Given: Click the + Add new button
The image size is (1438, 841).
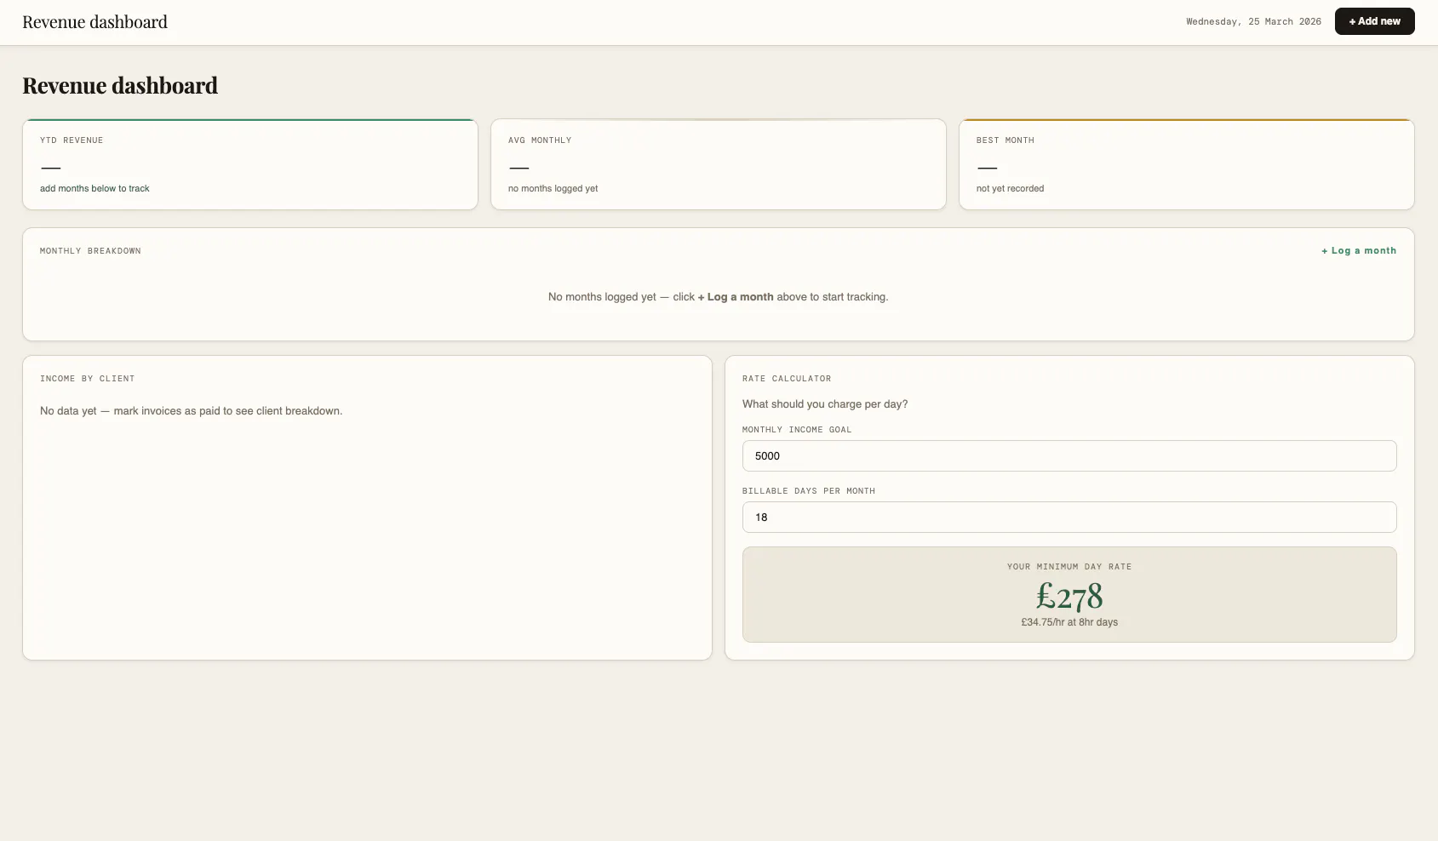Looking at the screenshot, I should (x=1374, y=21).
